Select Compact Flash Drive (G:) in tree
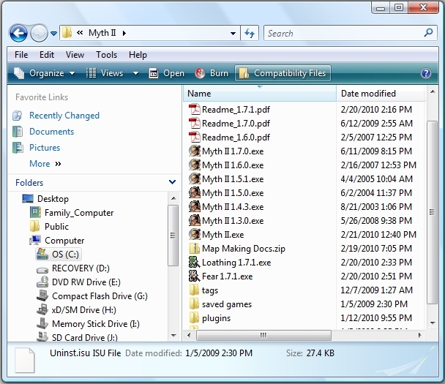Viewport: 445px width, 384px height. coord(100,296)
